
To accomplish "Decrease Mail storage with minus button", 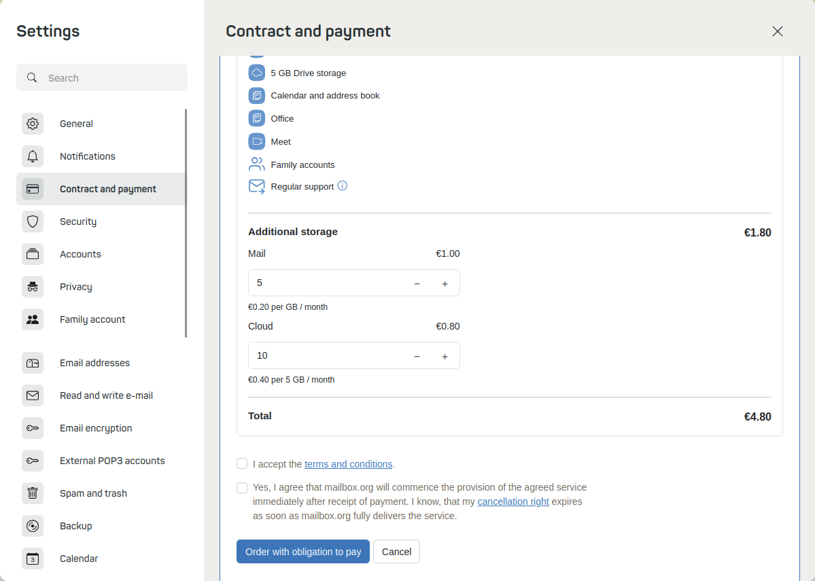I will pos(417,283).
